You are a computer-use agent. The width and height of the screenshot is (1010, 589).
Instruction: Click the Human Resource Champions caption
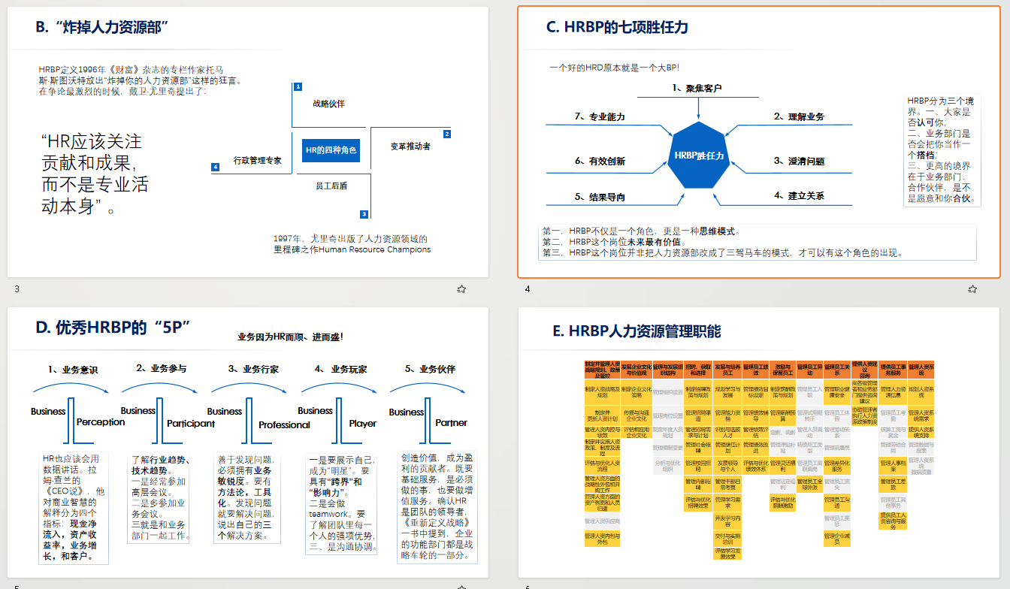click(x=352, y=244)
